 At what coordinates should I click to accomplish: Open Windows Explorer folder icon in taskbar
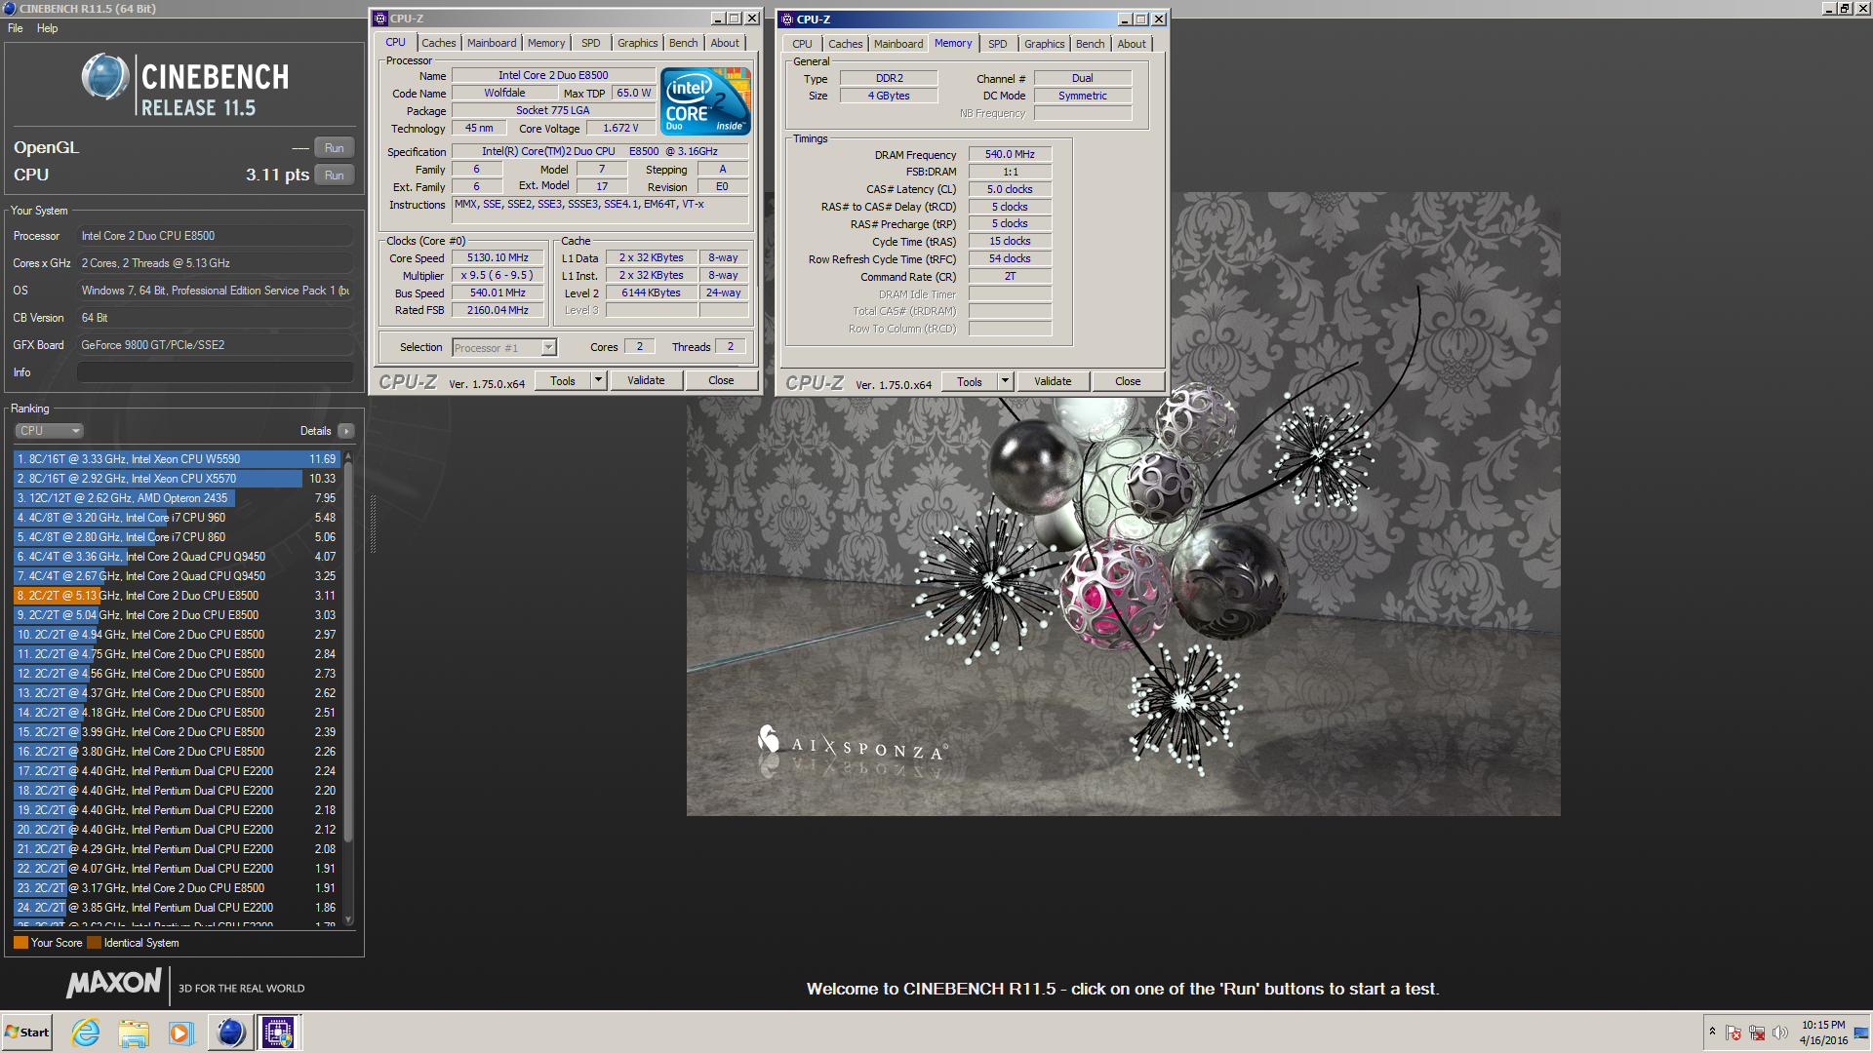[134, 1033]
